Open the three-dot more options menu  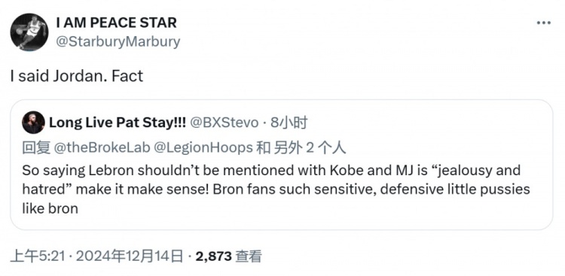(x=543, y=23)
